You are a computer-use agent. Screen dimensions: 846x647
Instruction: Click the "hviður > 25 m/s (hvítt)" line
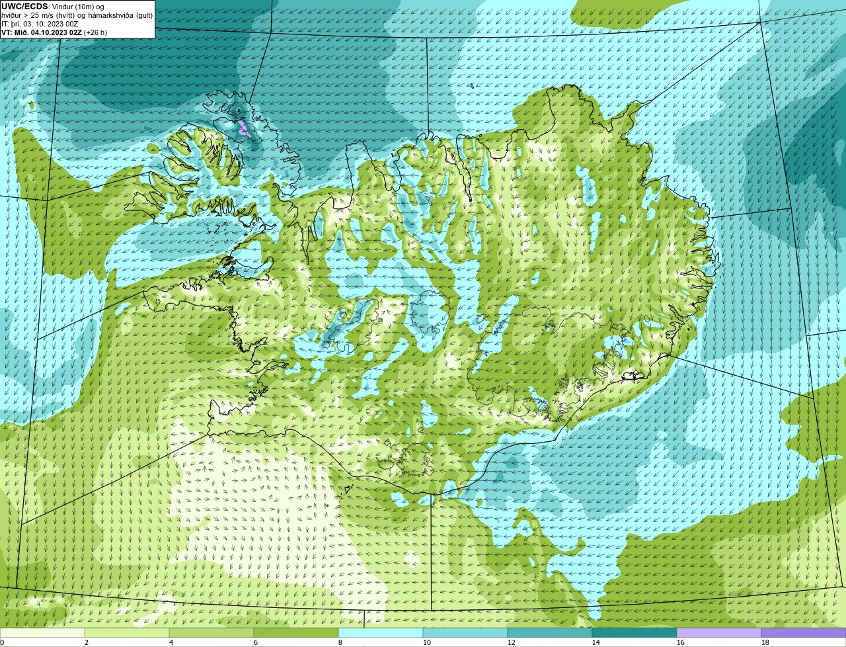pos(40,15)
